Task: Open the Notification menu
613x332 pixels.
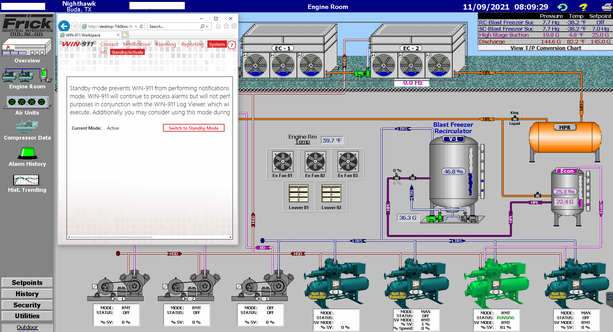Action: [137, 45]
